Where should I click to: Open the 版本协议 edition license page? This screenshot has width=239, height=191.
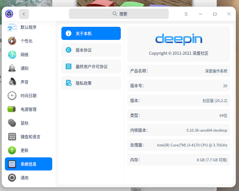[x=91, y=50]
